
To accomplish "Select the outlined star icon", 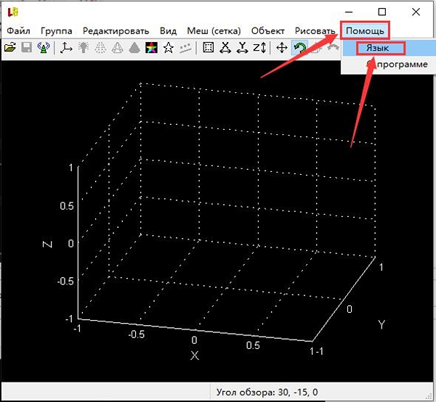I will point(169,47).
